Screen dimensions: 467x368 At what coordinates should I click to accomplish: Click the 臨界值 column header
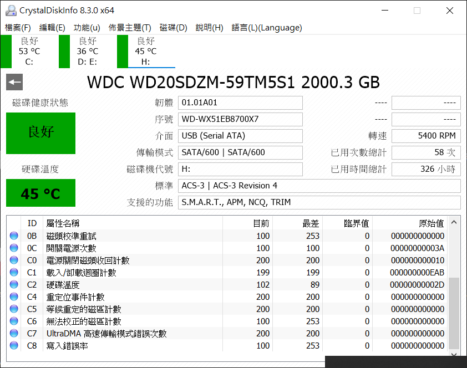tap(348, 223)
